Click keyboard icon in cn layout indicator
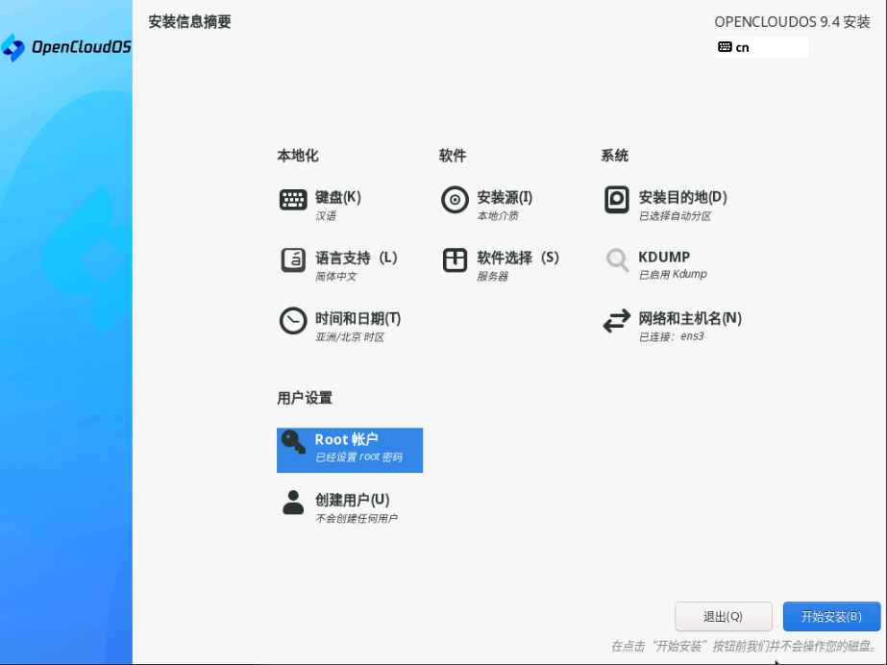 click(x=725, y=47)
